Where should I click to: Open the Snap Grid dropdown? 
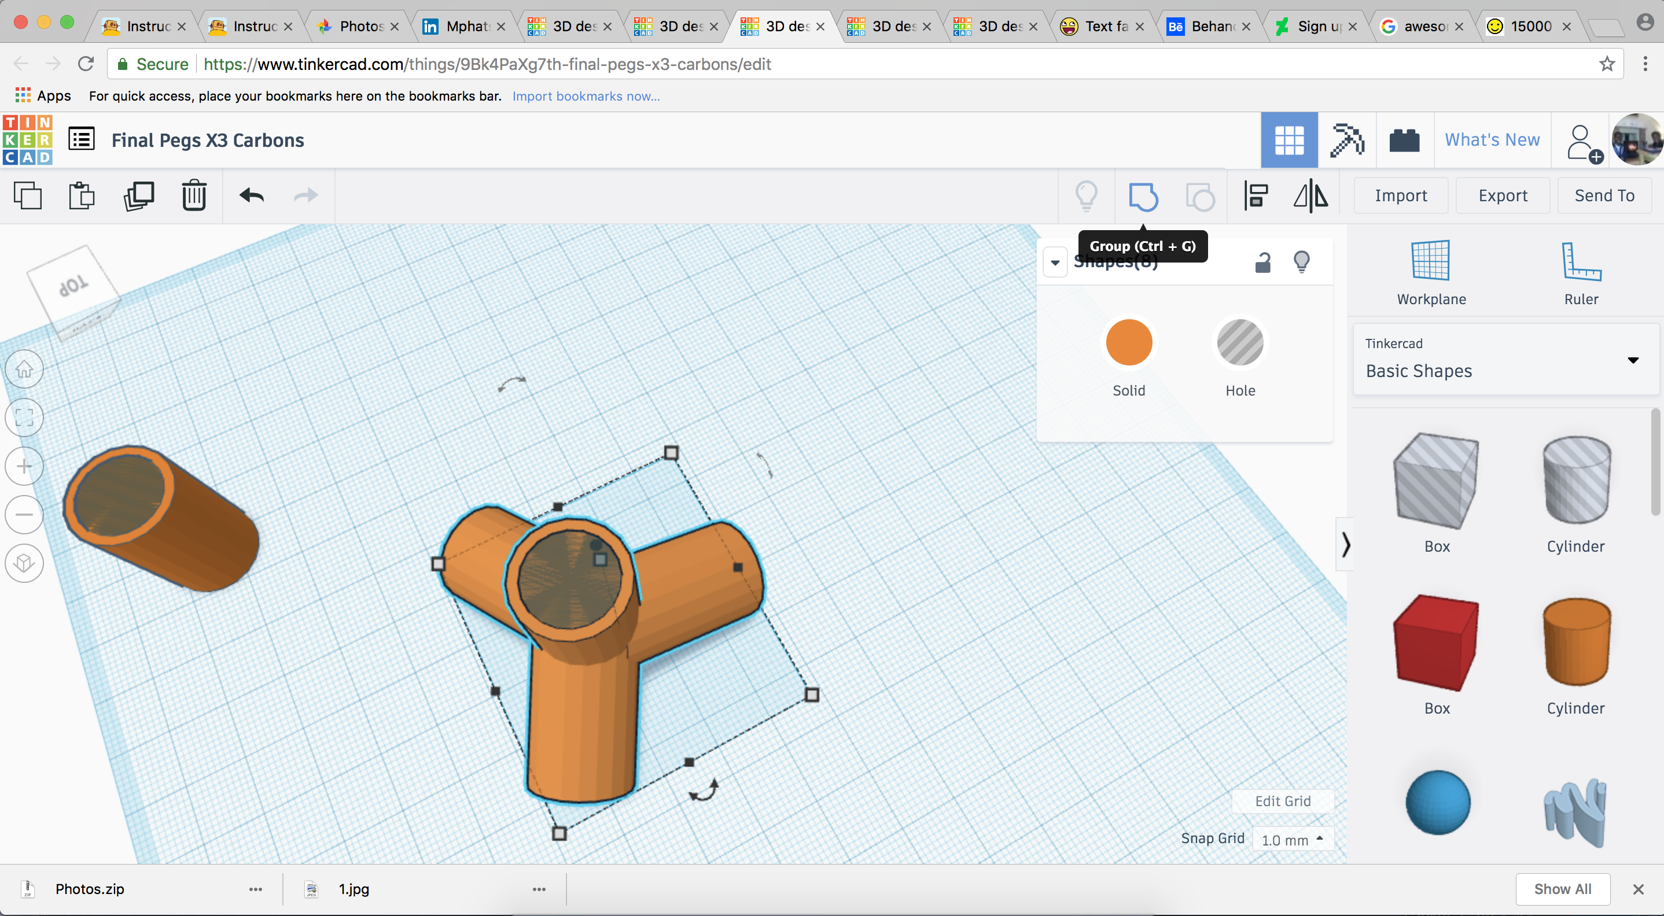(1293, 839)
